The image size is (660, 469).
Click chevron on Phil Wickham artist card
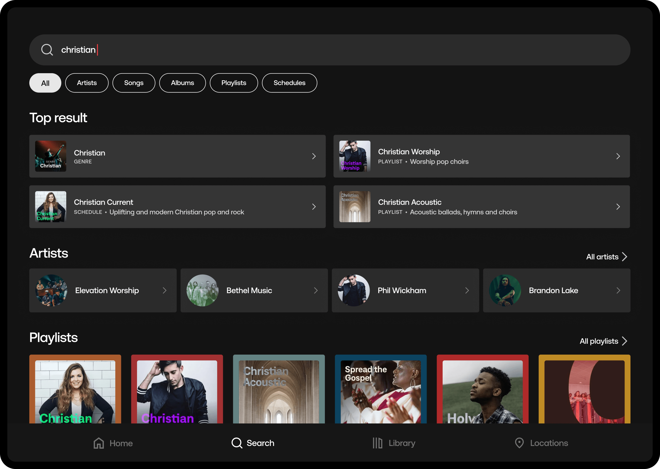point(467,290)
